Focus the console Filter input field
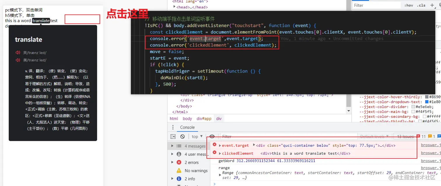The height and width of the screenshot is (186, 441). tap(289, 136)
